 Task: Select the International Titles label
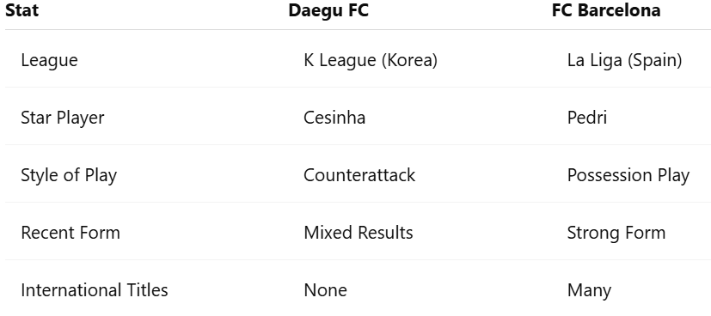(x=95, y=290)
